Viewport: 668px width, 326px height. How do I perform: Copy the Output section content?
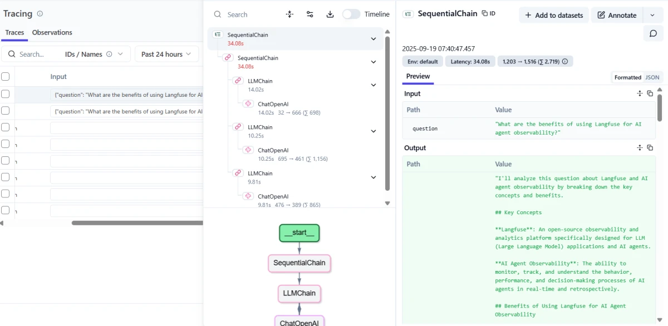coord(650,148)
